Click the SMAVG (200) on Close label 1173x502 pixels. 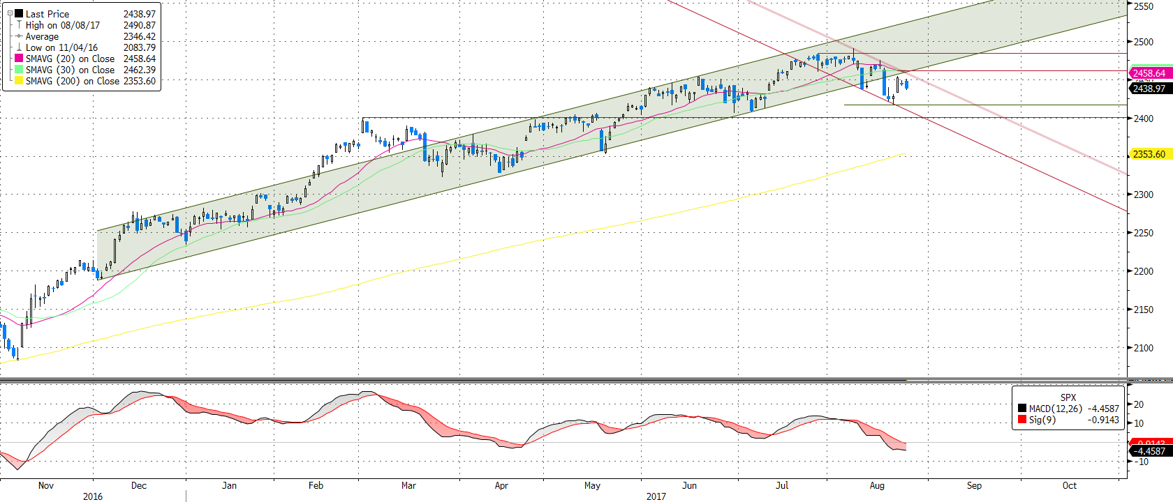click(x=72, y=81)
